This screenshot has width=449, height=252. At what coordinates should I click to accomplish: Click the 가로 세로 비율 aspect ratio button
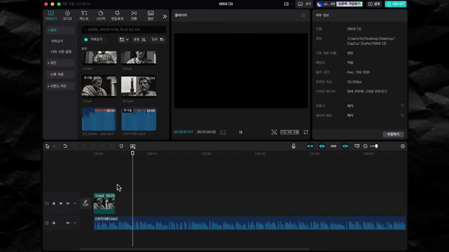pos(290,132)
